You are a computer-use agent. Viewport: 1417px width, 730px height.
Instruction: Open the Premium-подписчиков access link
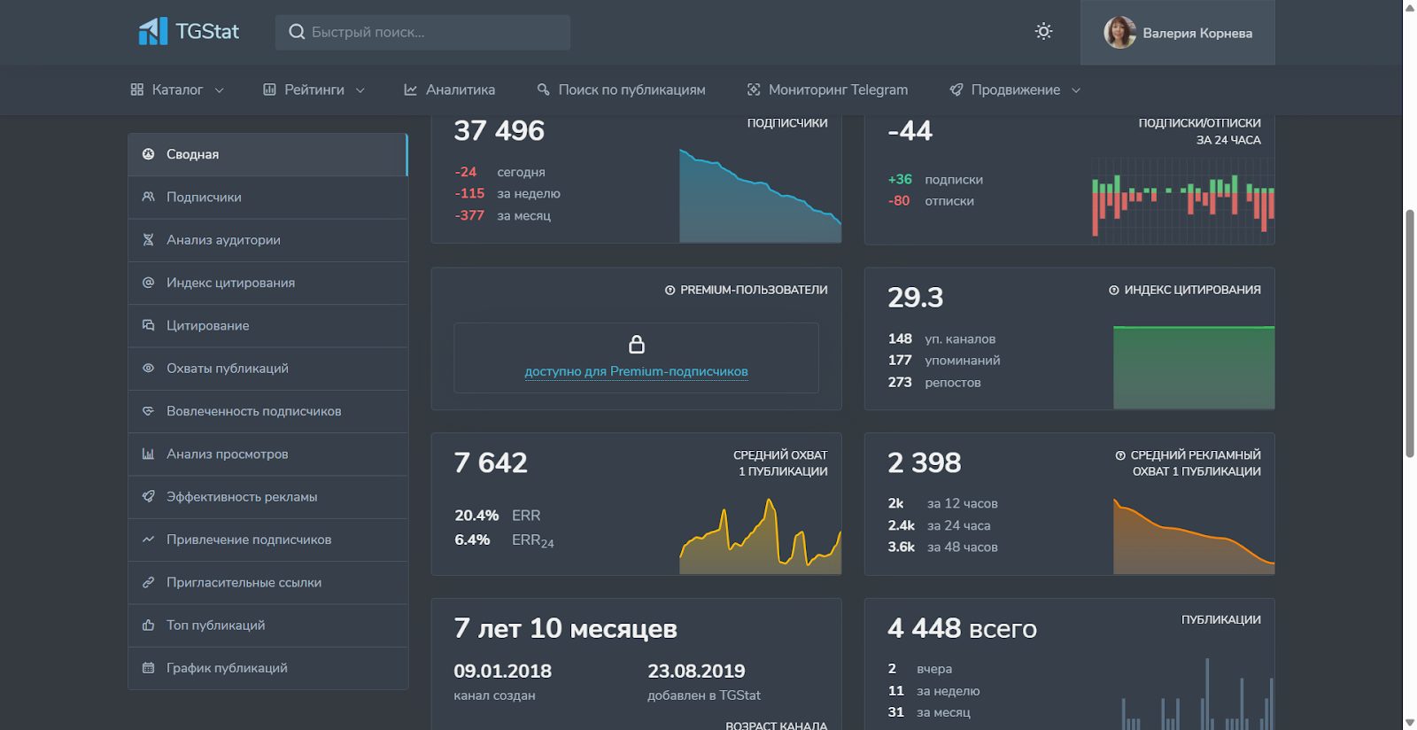pos(636,371)
